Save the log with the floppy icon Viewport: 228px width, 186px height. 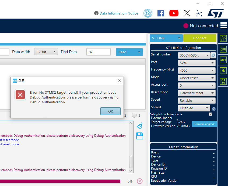[140, 136]
